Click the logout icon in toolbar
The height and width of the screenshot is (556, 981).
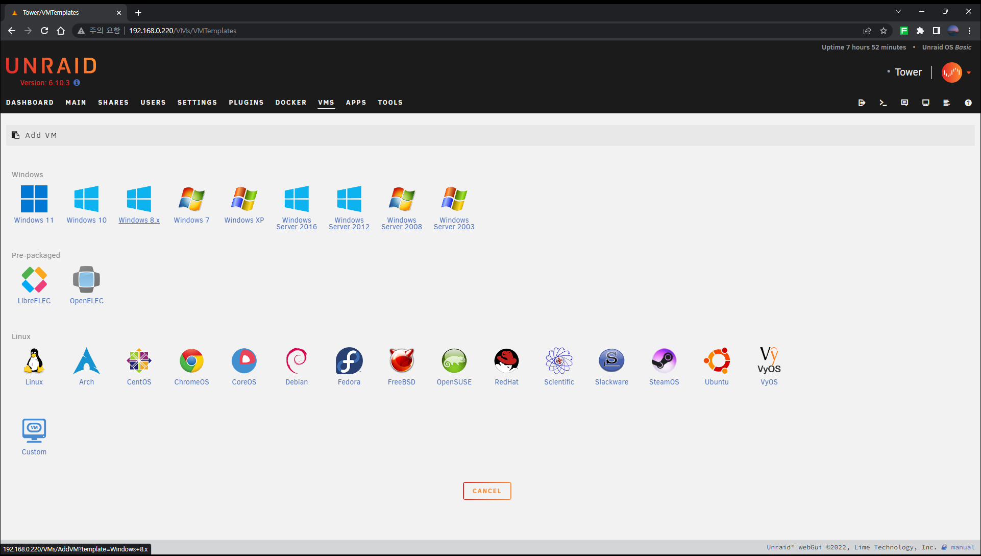click(862, 103)
